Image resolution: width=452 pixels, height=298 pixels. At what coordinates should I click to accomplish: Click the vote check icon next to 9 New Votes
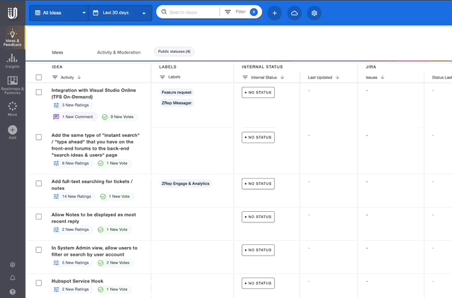(x=105, y=117)
